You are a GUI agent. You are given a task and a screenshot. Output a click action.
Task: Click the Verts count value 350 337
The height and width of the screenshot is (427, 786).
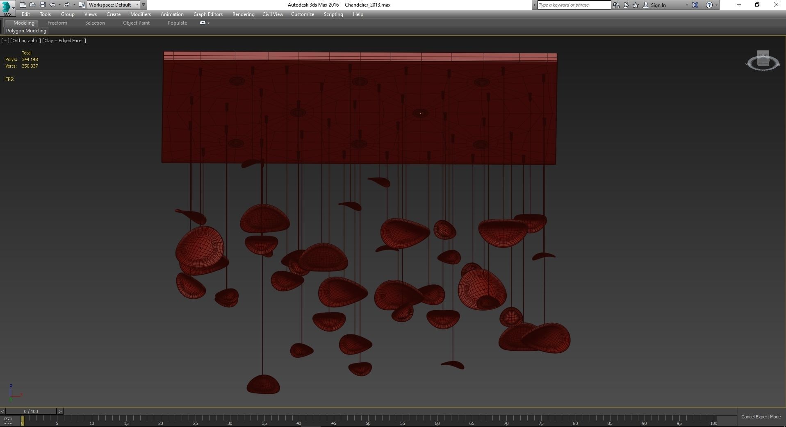coord(30,66)
